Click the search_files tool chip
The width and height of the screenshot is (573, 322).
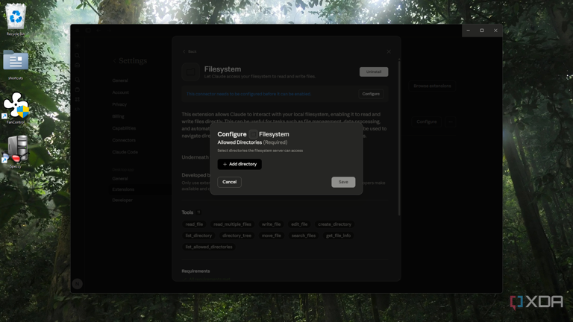304,236
